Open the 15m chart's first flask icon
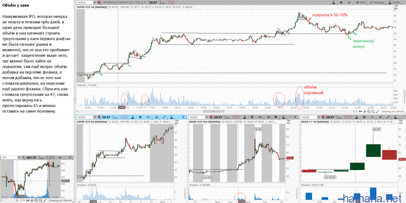 coord(245,117)
